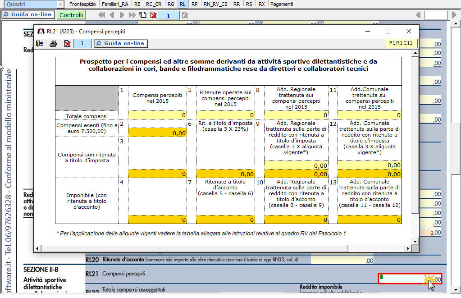The image size is (461, 298).
Task: Open the RC_CR tab
Action: tap(154, 4)
